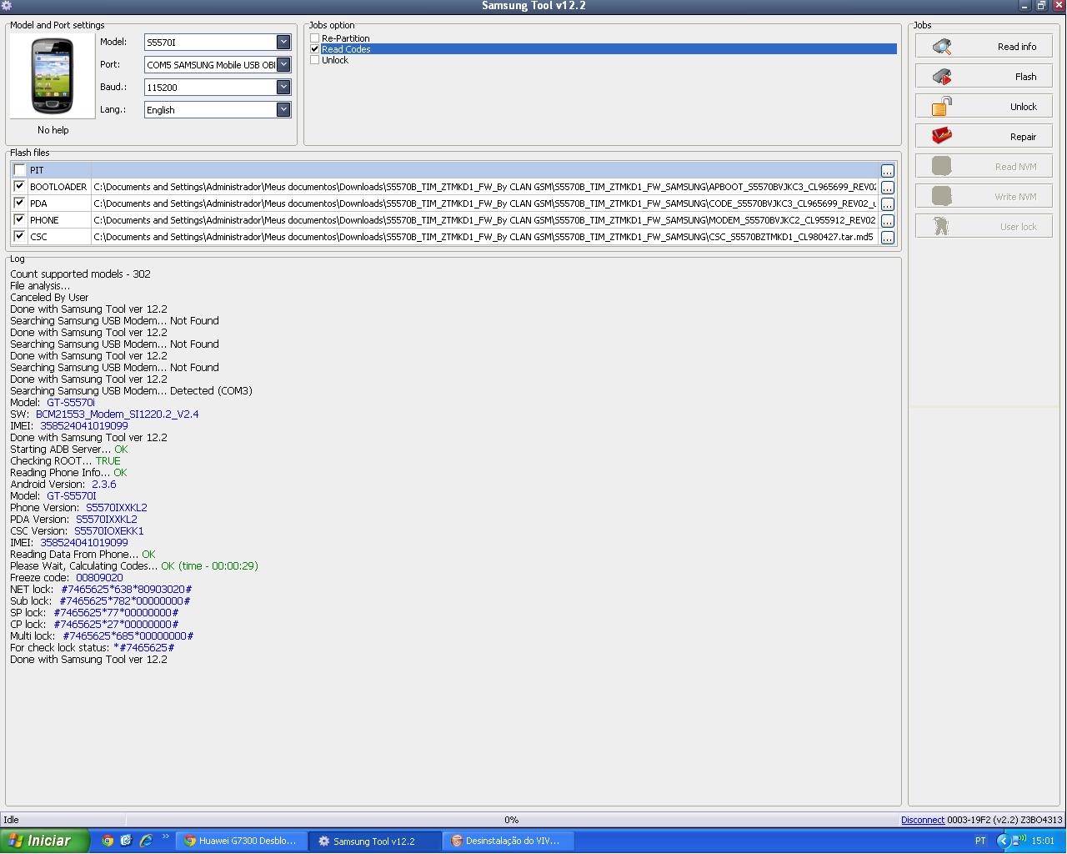Enable the PIT checkbox

[19, 170]
